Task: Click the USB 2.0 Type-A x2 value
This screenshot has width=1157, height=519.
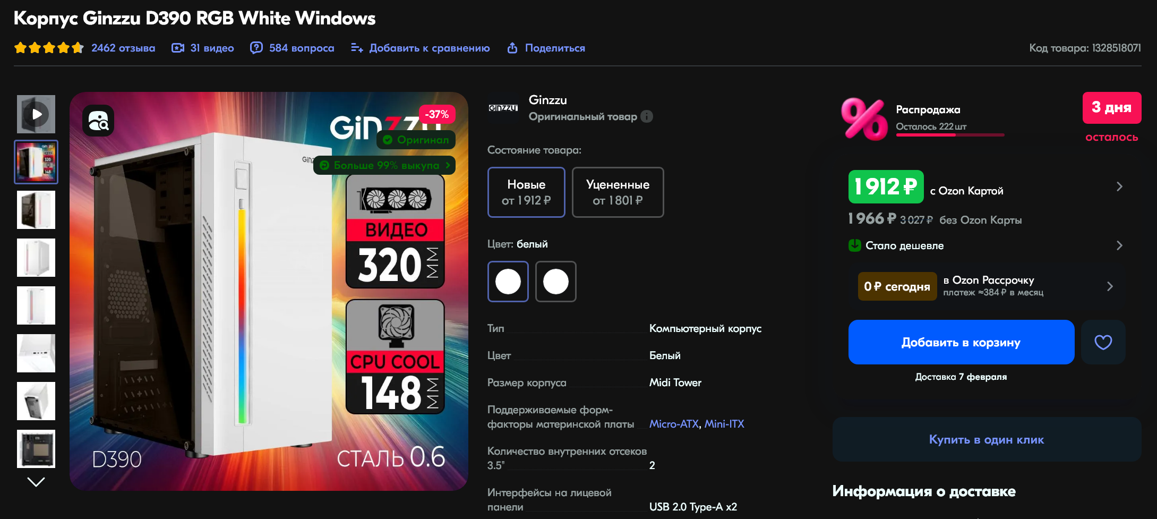Action: coord(693,507)
